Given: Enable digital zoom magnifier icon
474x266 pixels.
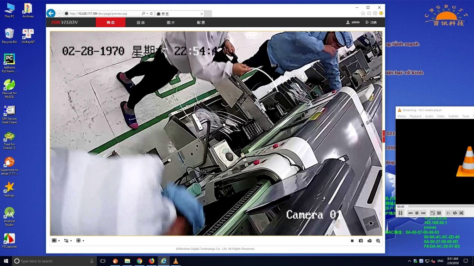Looking at the screenshot, I should click(x=378, y=241).
